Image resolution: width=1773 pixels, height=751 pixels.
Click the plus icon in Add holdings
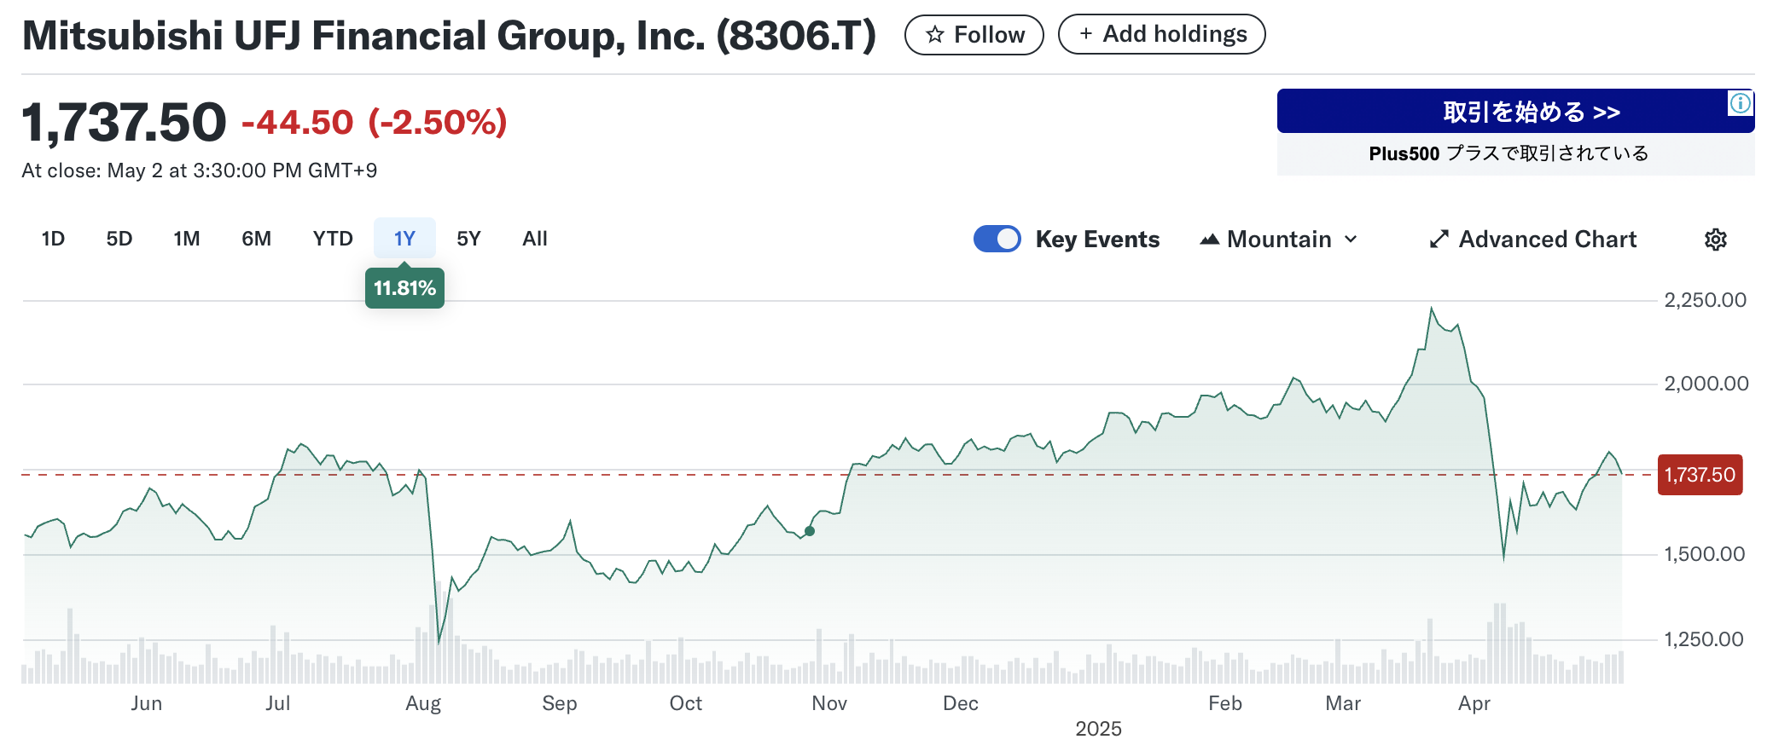click(x=1085, y=34)
